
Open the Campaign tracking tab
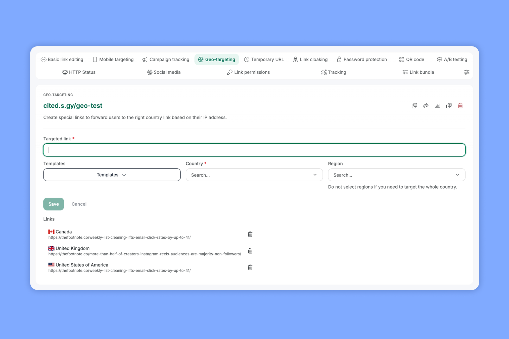pos(166,60)
